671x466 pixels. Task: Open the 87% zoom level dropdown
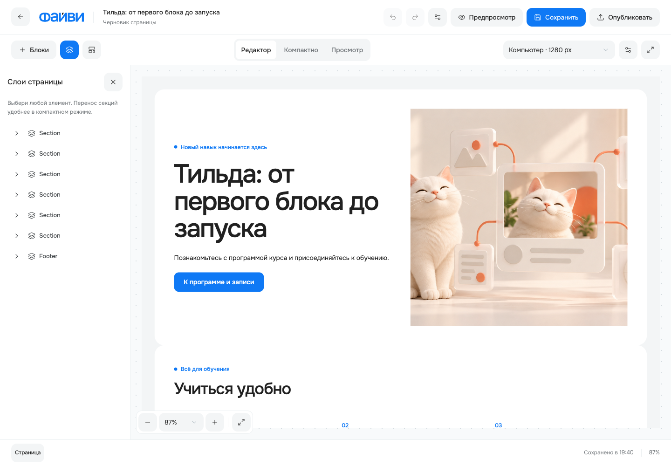(x=181, y=422)
